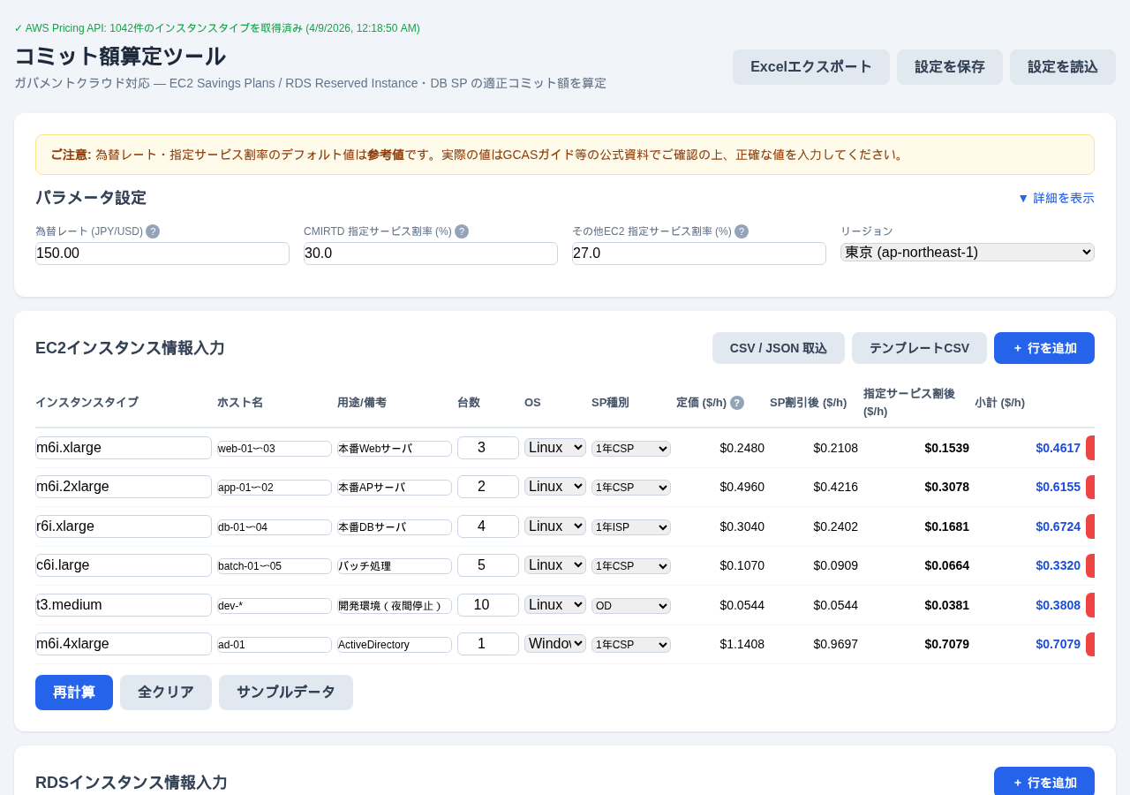
Task: Delete the batch-01〜05 row with red button
Action: pyautogui.click(x=1090, y=565)
